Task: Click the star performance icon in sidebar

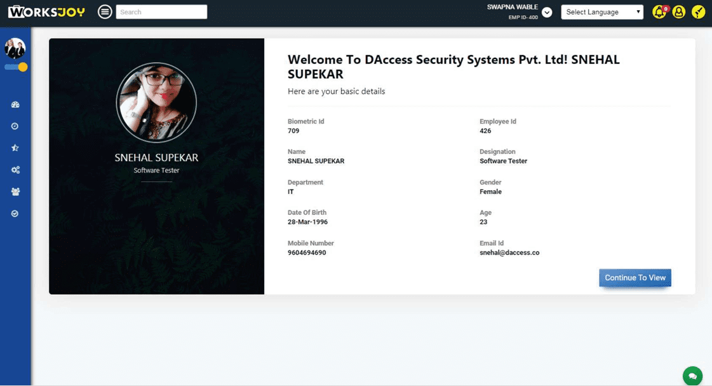Action: (15, 148)
